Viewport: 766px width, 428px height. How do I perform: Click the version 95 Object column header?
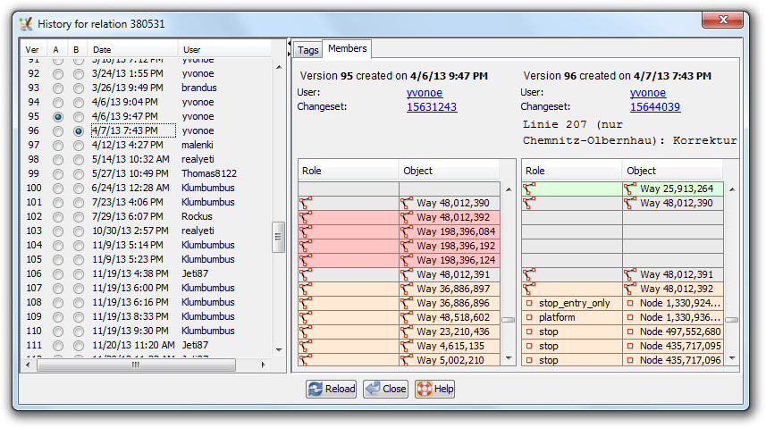449,171
